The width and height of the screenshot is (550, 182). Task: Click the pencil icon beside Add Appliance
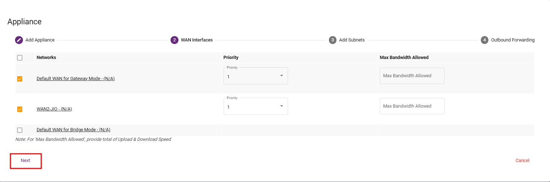pyautogui.click(x=19, y=40)
